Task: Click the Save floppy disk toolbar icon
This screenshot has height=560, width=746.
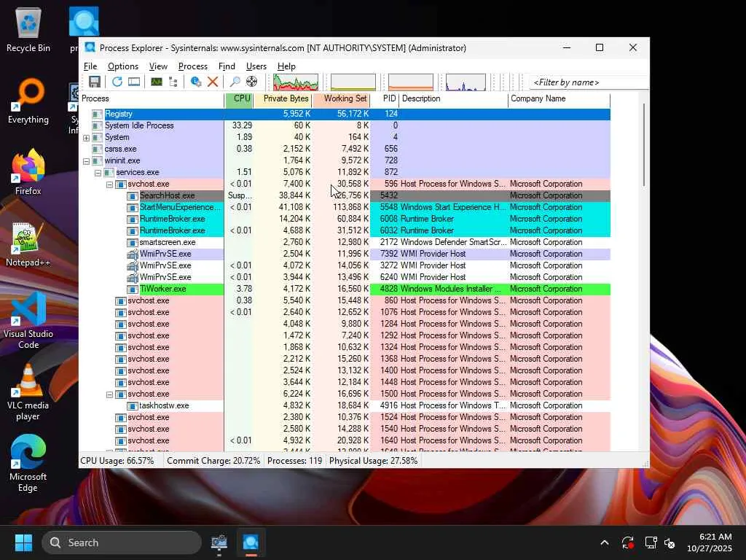Action: (94, 82)
